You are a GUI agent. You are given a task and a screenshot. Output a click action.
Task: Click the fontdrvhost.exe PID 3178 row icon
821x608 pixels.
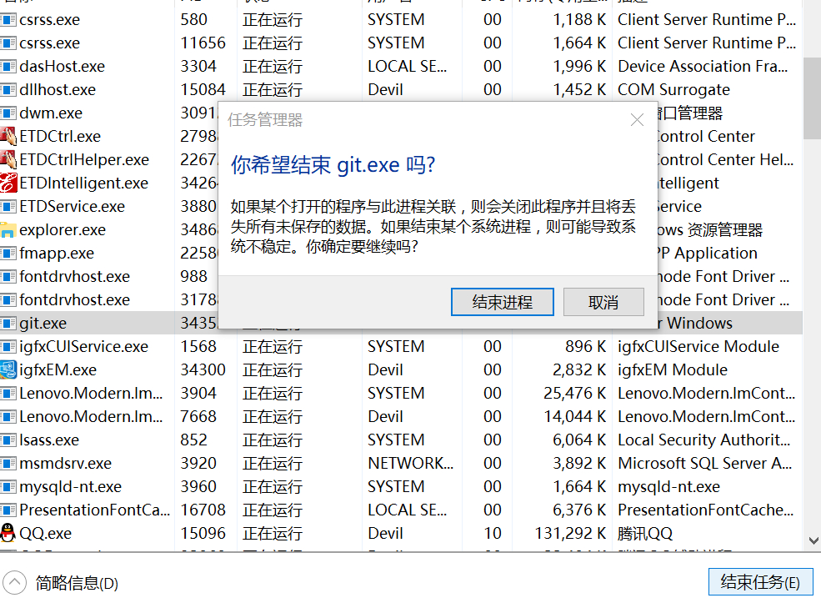[8, 299]
